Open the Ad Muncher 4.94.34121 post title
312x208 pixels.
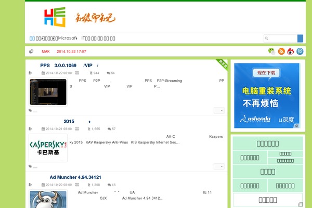[75, 177]
